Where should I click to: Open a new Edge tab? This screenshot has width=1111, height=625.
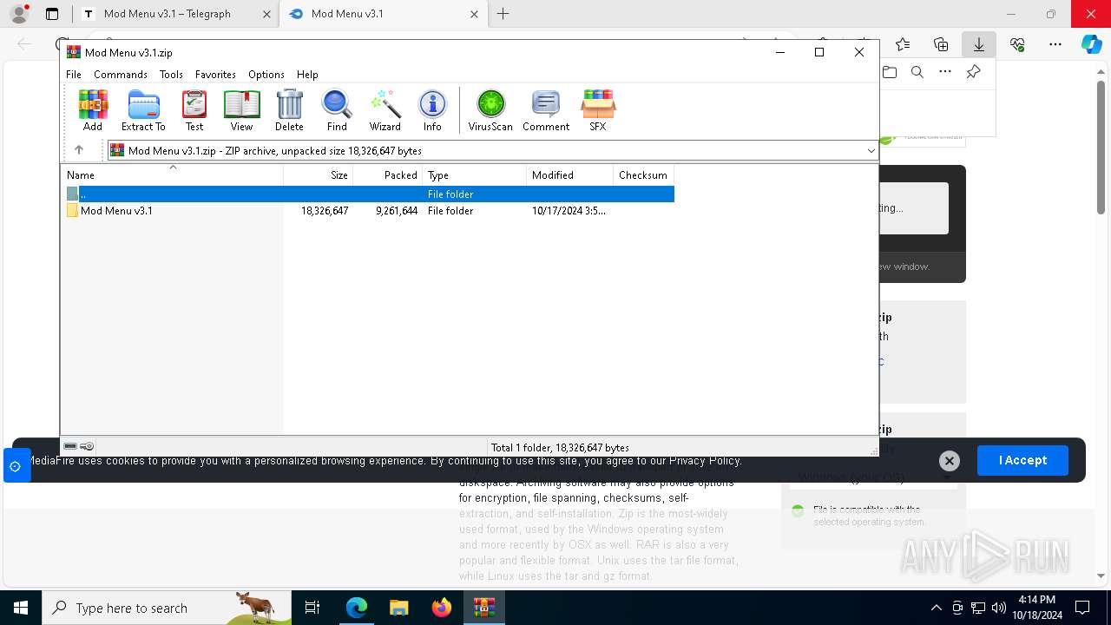(x=503, y=14)
